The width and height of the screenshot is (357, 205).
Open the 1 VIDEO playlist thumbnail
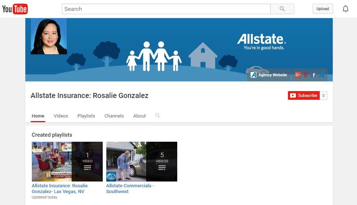point(67,162)
